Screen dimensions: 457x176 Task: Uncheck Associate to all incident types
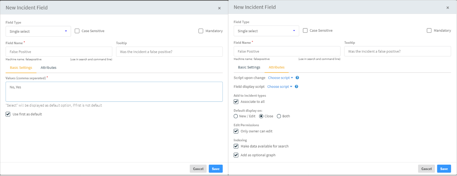(x=236, y=102)
